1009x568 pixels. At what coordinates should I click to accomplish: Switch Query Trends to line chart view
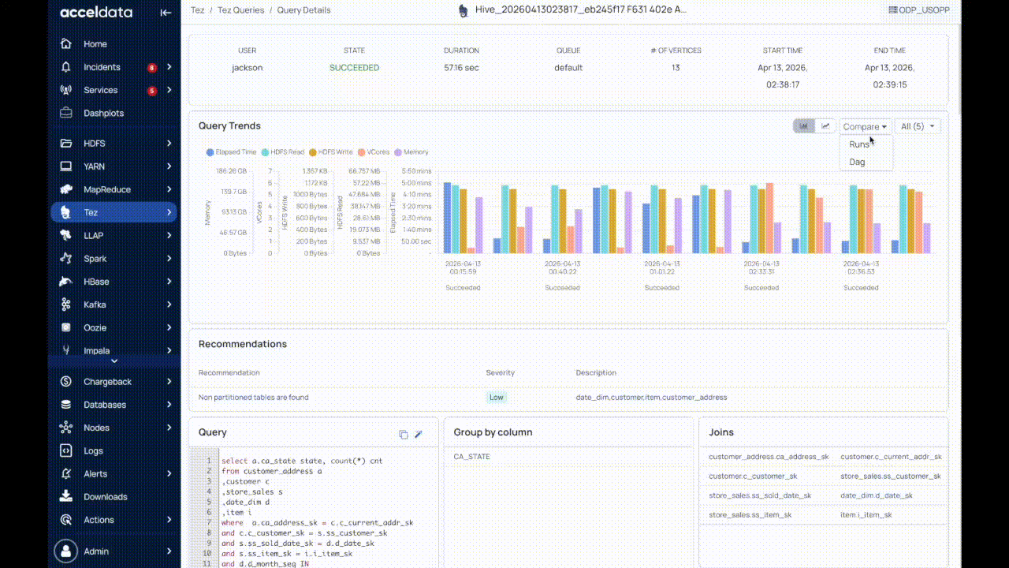[x=825, y=126]
